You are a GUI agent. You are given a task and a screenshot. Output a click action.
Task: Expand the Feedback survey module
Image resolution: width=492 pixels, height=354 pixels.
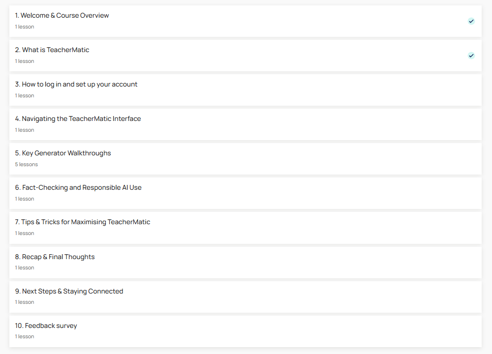[x=46, y=325]
